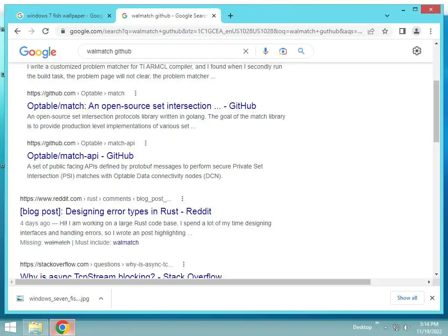The width and height of the screenshot is (448, 336).
Task: Open the Chrome profile menu
Action: pos(416,31)
